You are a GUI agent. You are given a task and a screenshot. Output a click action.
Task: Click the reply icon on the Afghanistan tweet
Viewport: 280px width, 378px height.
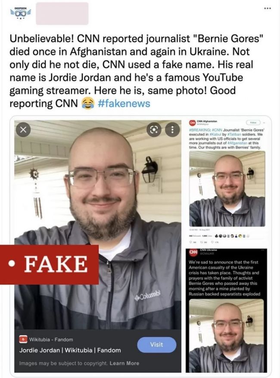point(190,242)
